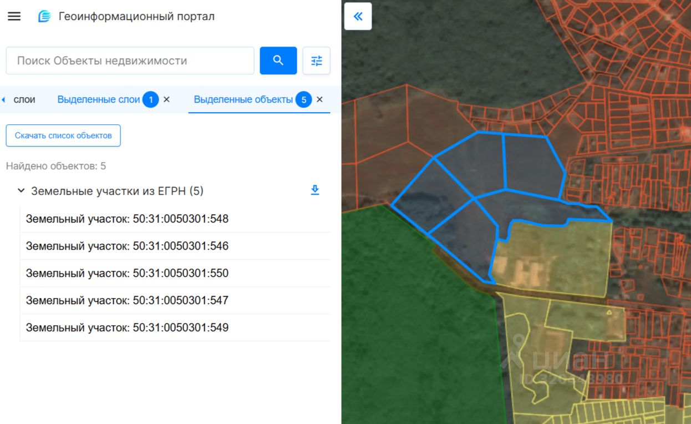The height and width of the screenshot is (424, 691).
Task: Collapse the side panel with double-arrow button
Action: pos(358,16)
